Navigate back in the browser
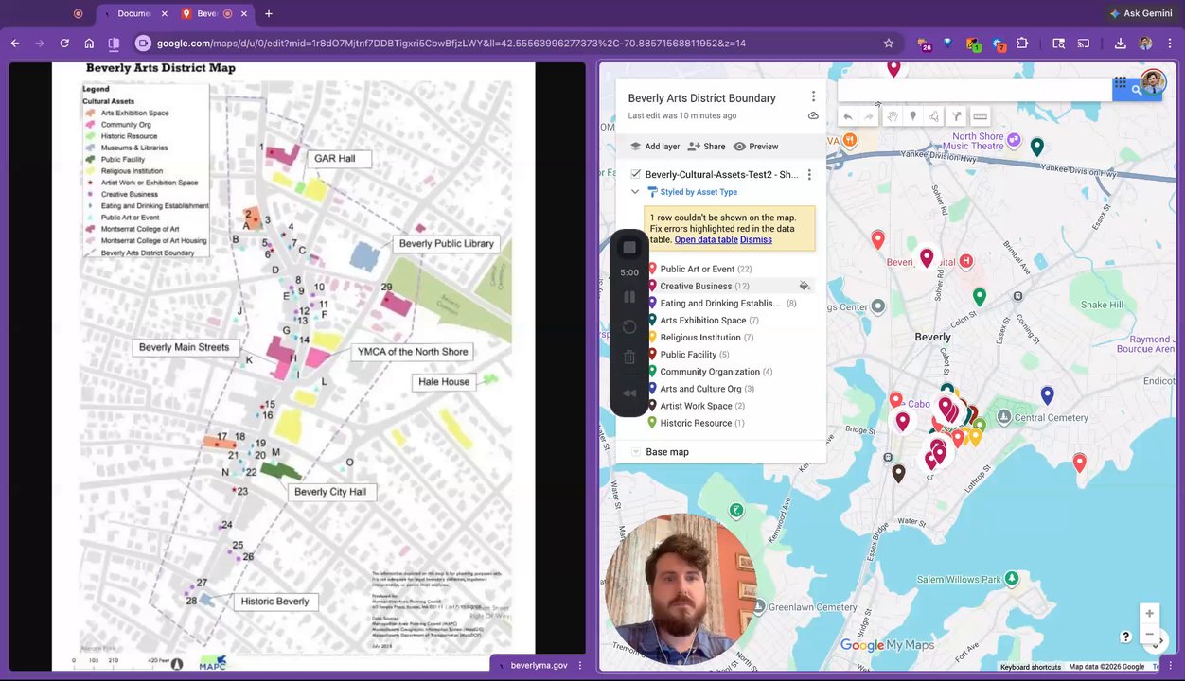This screenshot has width=1185, height=681. pyautogui.click(x=15, y=43)
